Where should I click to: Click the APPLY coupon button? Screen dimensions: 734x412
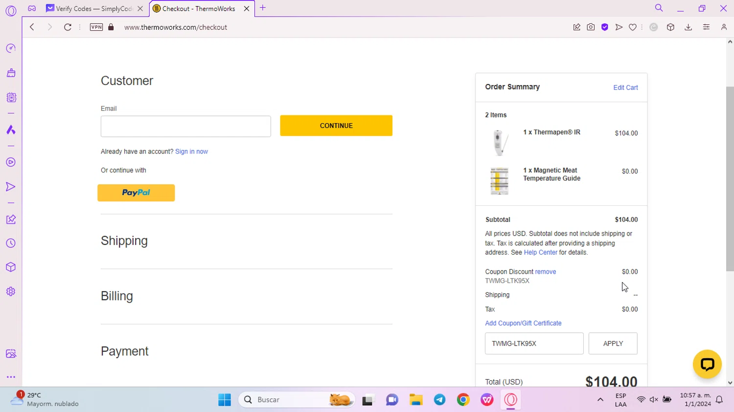click(x=613, y=344)
